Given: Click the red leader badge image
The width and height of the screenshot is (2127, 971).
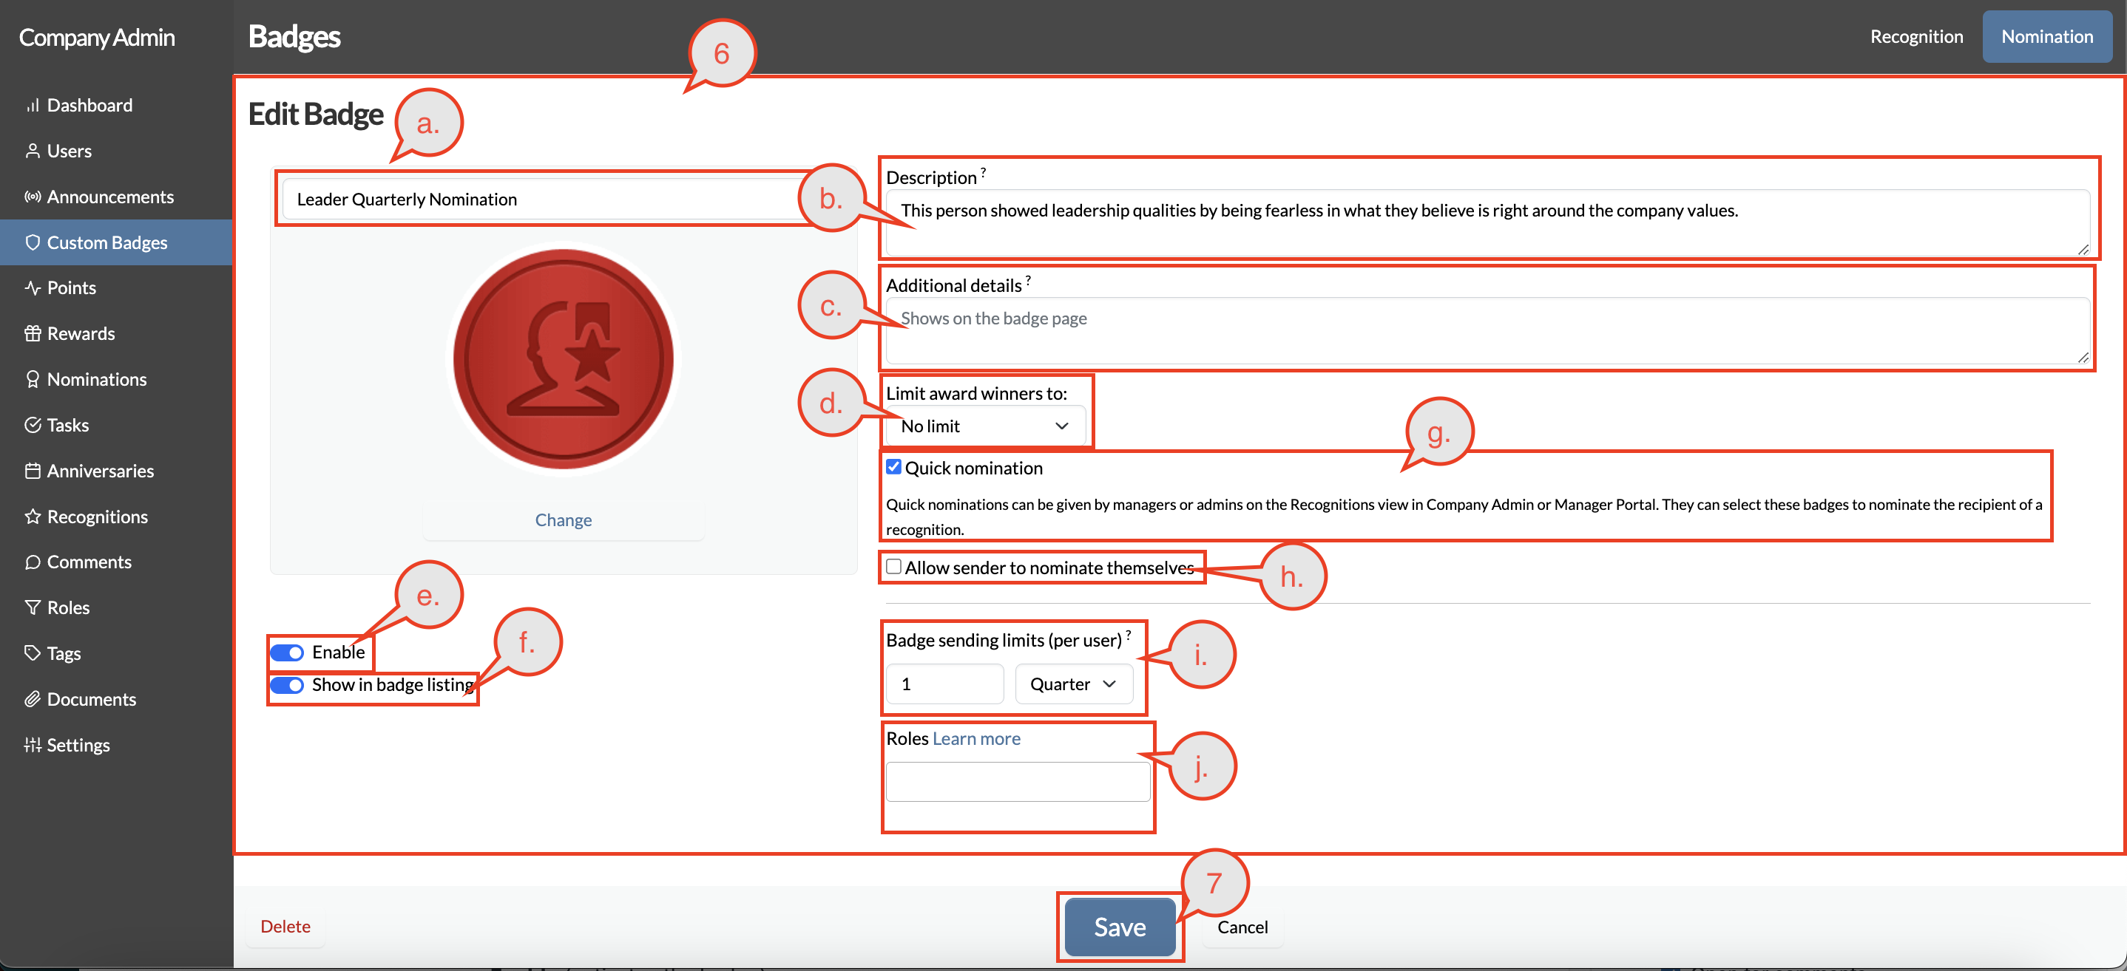Looking at the screenshot, I should [x=563, y=360].
